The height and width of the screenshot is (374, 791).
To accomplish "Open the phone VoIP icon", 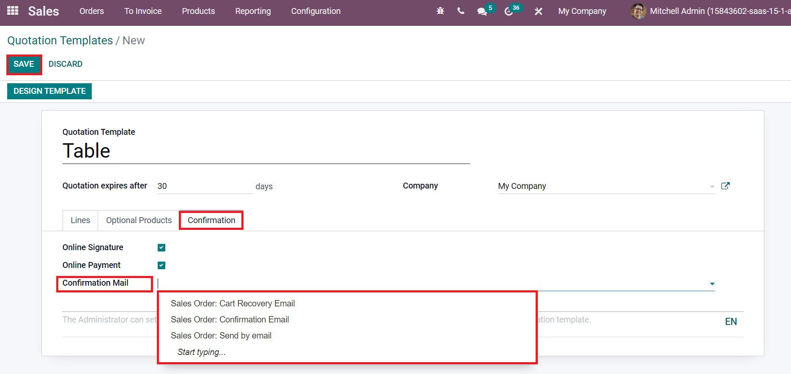I will 461,11.
